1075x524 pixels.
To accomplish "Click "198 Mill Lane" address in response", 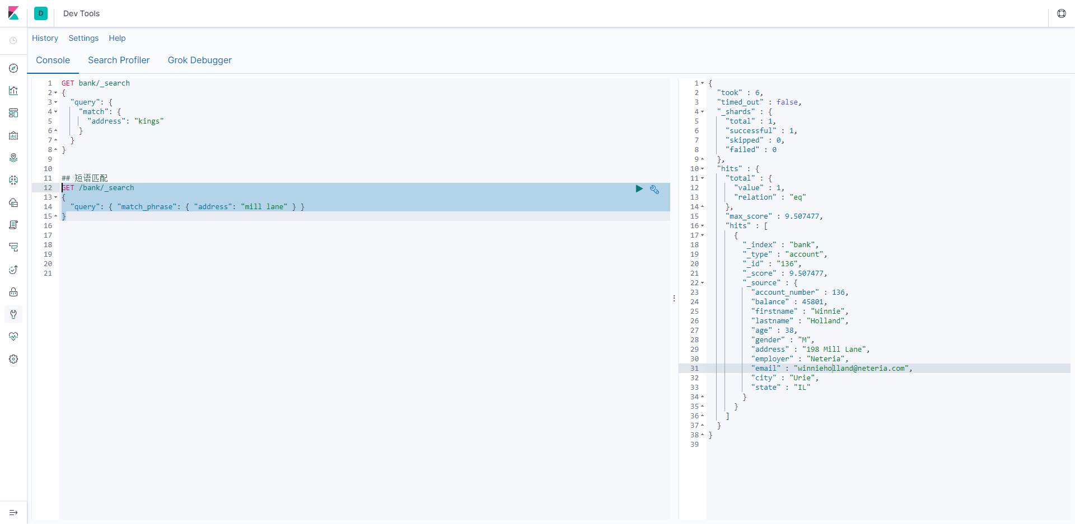I will 834,350.
